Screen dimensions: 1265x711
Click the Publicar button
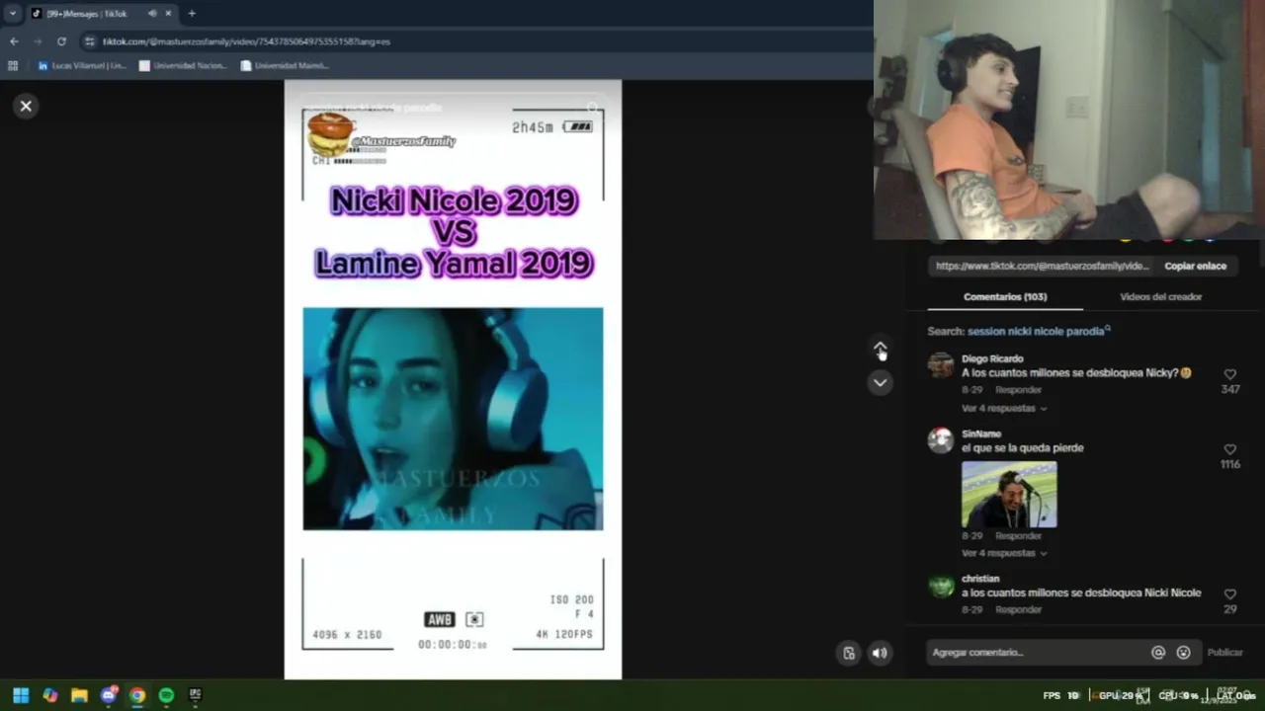coord(1224,652)
